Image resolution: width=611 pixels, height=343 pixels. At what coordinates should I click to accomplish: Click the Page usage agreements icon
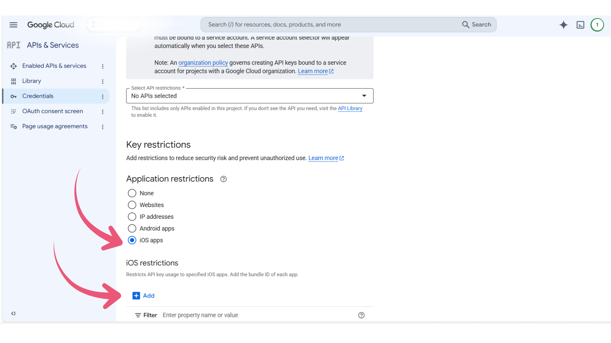tap(13, 126)
